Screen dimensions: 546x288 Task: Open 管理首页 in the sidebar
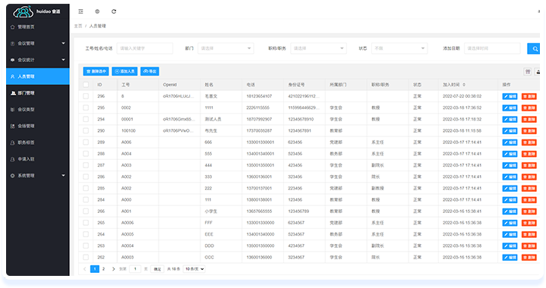[x=38, y=27]
